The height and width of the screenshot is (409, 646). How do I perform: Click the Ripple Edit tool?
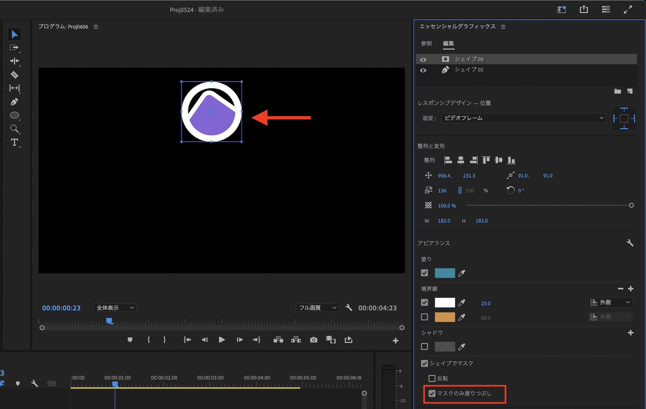14,61
